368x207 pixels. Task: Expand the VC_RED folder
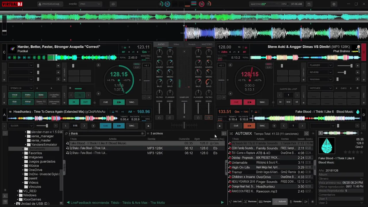pyautogui.click(x=18, y=191)
